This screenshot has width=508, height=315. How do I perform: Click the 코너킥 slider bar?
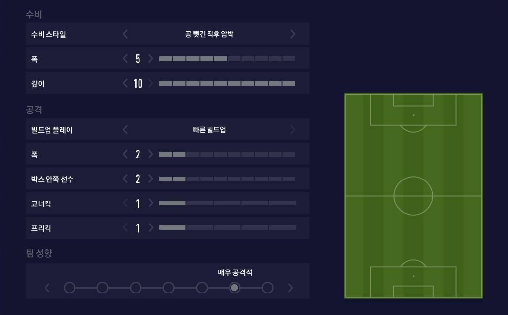[227, 203]
